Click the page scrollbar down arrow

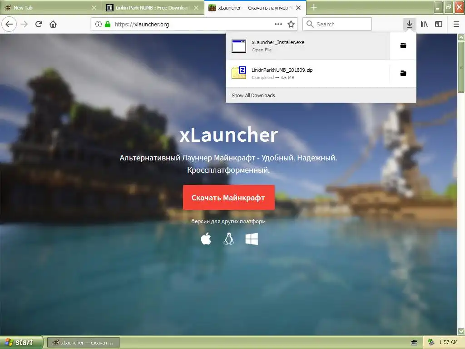pyautogui.click(x=461, y=331)
